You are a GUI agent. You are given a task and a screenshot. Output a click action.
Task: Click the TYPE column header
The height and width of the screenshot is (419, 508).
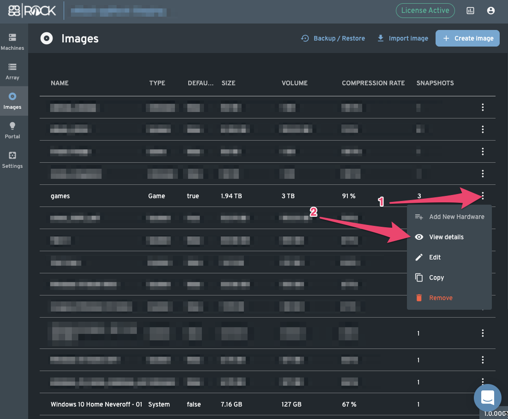tap(157, 83)
